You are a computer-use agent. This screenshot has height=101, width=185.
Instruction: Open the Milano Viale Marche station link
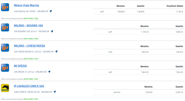(26, 5)
